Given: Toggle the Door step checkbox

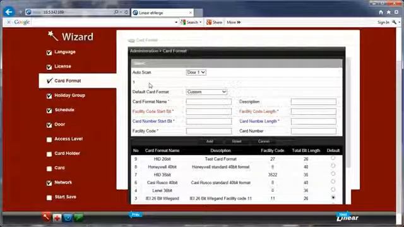Looking at the screenshot, I should tap(49, 125).
